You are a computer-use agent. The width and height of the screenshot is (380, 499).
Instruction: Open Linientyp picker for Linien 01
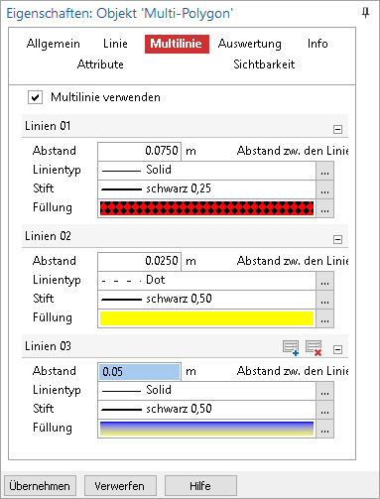tap(324, 171)
